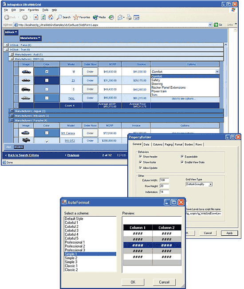Image resolution: width=244 pixels, height=289 pixels.
Task: Click the Refresh page icon
Action: pyautogui.click(x=43, y=17)
